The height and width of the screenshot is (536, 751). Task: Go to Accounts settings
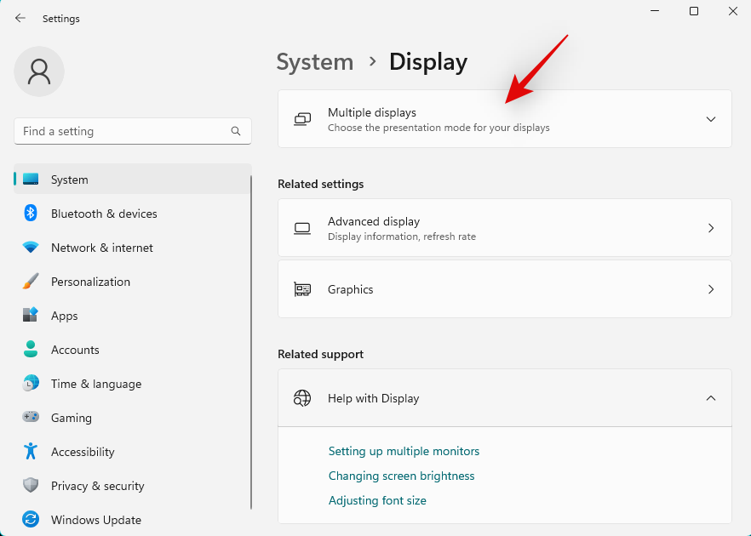point(75,350)
